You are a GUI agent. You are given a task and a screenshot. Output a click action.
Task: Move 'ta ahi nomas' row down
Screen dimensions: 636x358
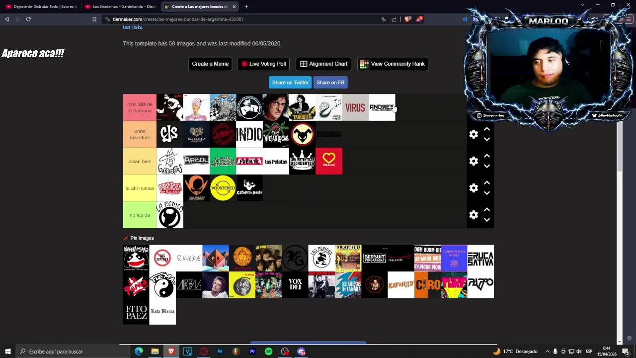(x=487, y=193)
